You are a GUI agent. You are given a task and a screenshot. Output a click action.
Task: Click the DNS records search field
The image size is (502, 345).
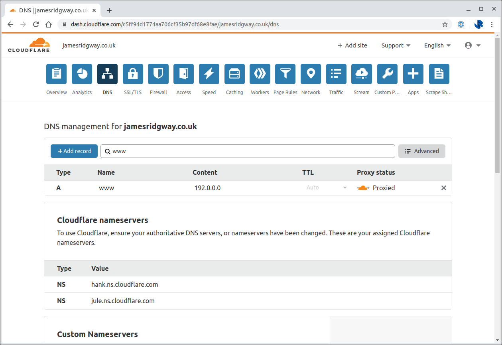coord(248,151)
